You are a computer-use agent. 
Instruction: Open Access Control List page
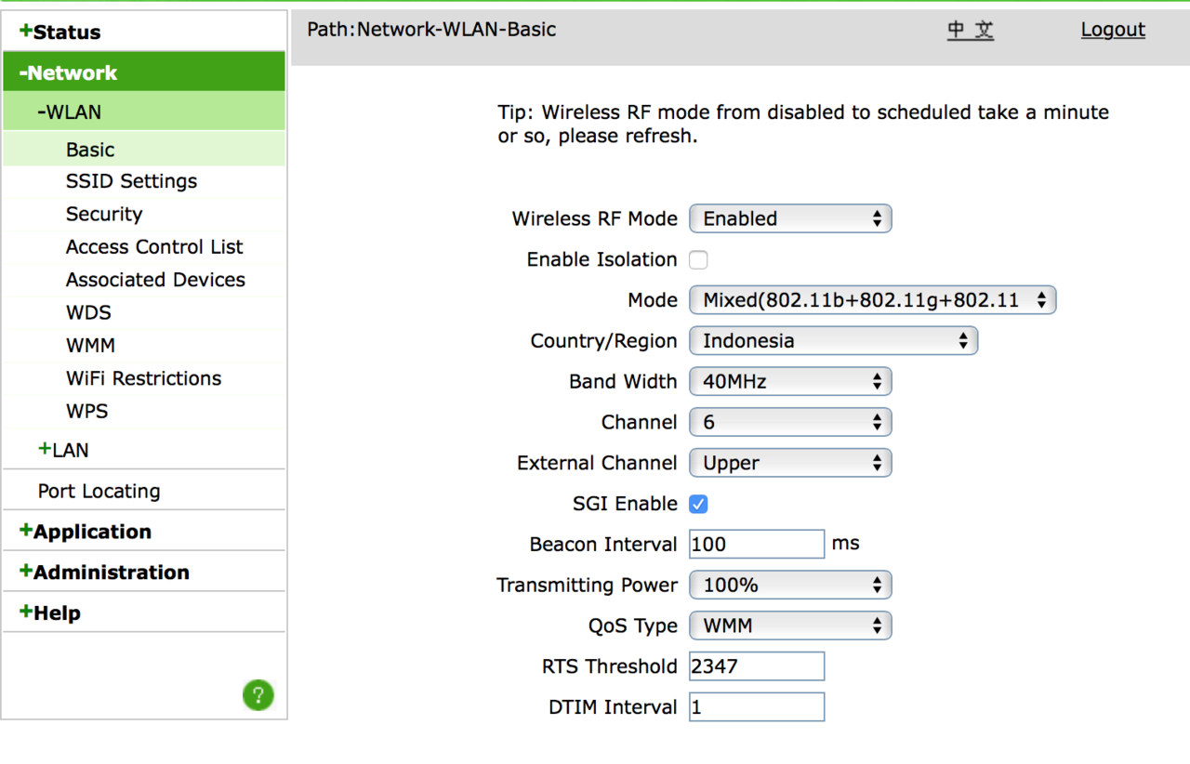(x=154, y=247)
